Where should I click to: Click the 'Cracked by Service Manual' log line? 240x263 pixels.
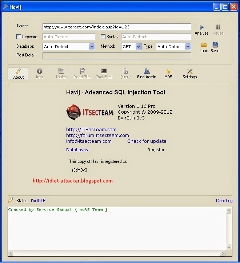point(57,210)
